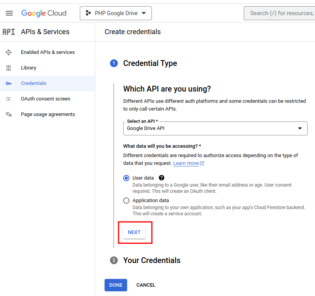315x296 pixels.
Task: Open Page usage agreements
Action: coord(48,114)
